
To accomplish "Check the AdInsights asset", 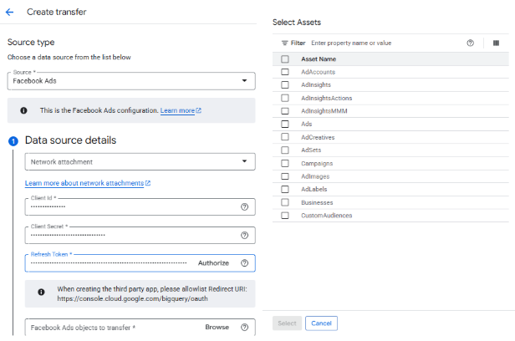I will (285, 84).
